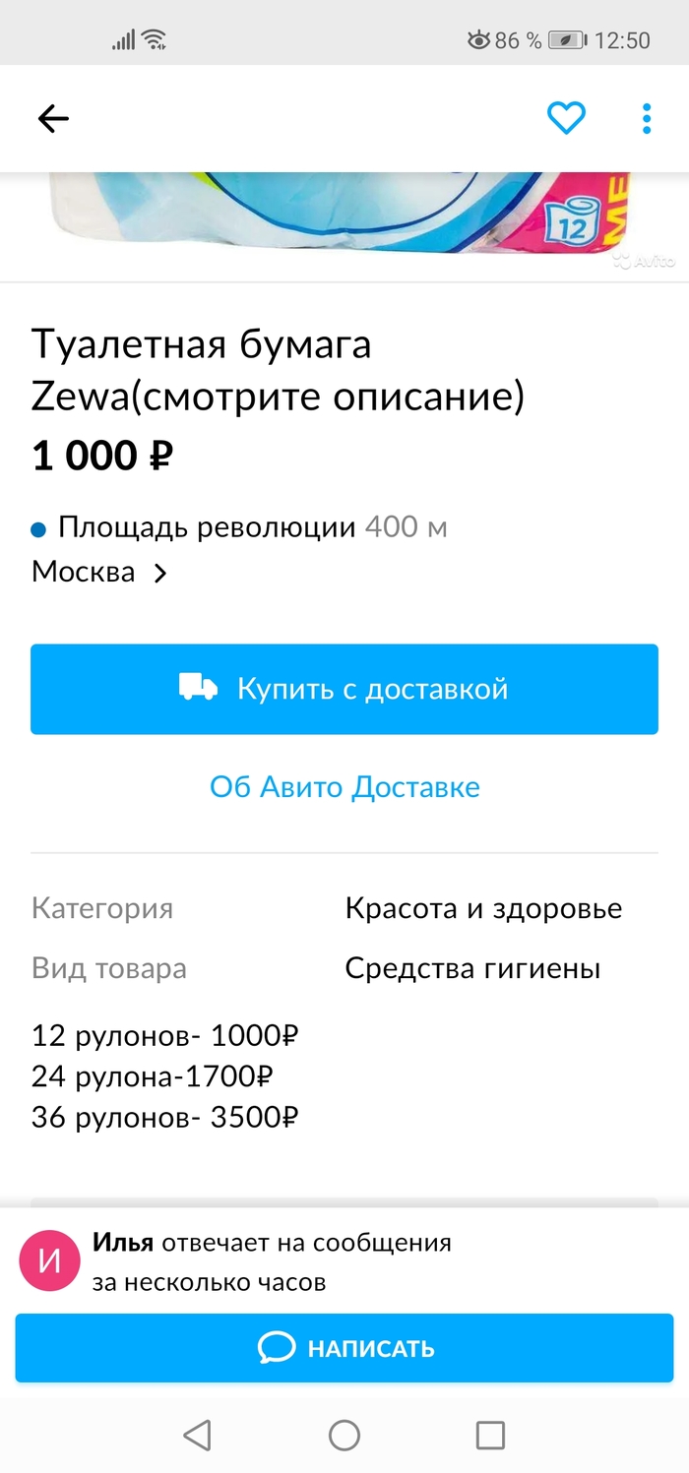Tap the back arrow icon
Viewport: 689px width, 1473px height.
pyautogui.click(x=53, y=119)
